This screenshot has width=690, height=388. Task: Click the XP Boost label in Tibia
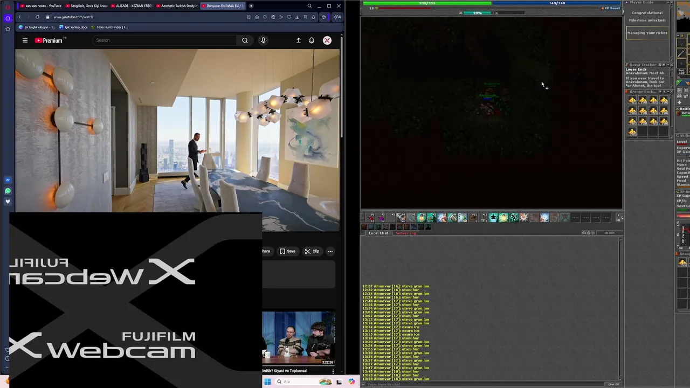pos(611,8)
